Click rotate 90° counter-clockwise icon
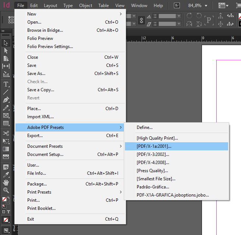241x235 pixels. [x=199, y=16]
